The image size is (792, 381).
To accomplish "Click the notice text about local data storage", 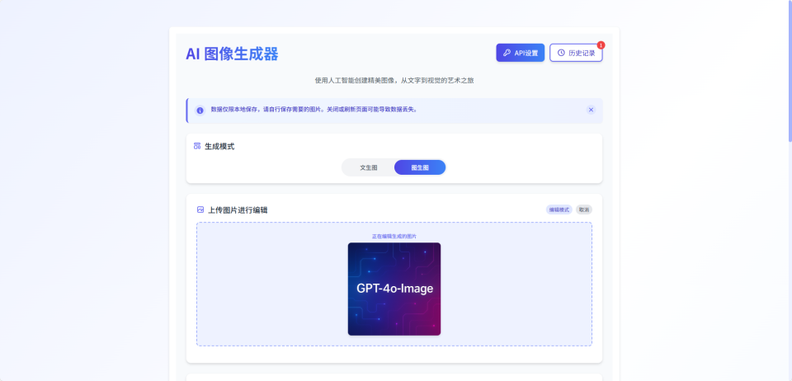I will coord(313,109).
